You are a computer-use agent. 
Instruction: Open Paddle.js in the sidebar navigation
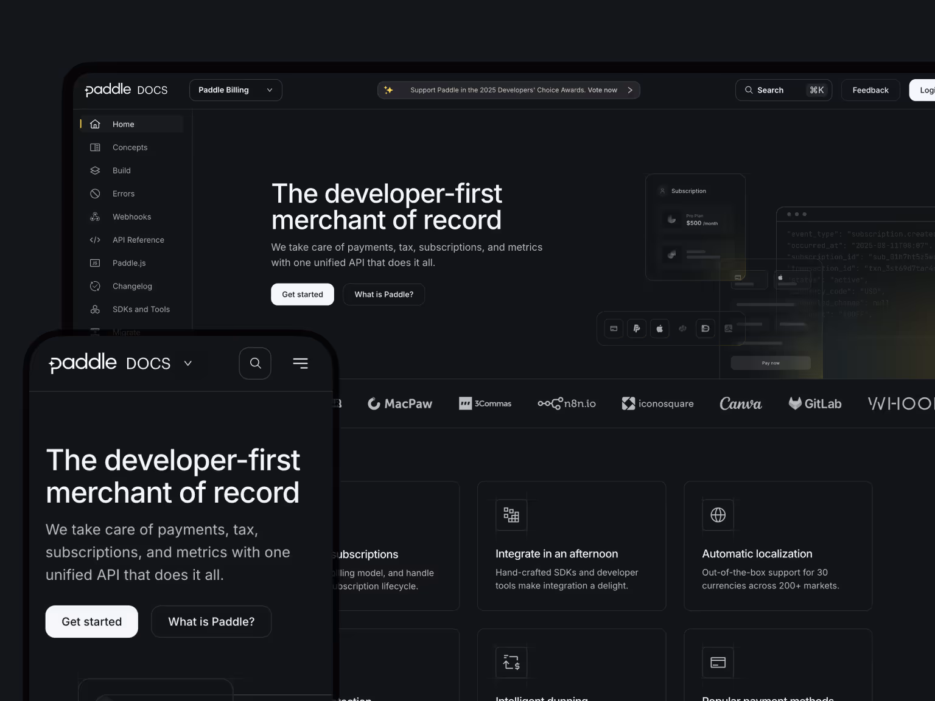pyautogui.click(x=131, y=263)
